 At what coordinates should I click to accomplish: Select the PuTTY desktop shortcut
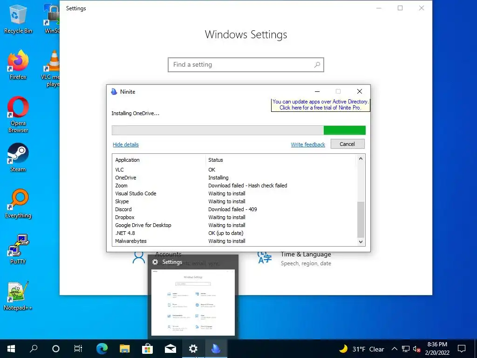pyautogui.click(x=18, y=250)
